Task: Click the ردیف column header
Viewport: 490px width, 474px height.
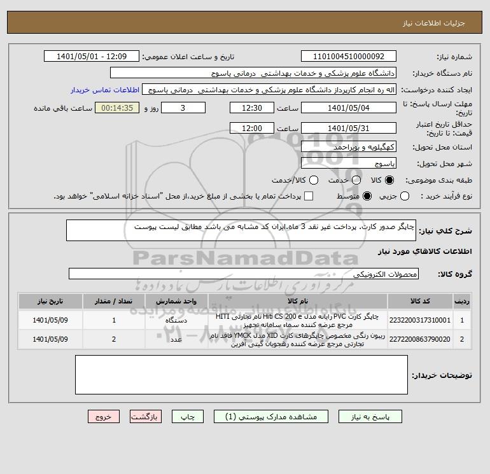Action: tap(462, 301)
